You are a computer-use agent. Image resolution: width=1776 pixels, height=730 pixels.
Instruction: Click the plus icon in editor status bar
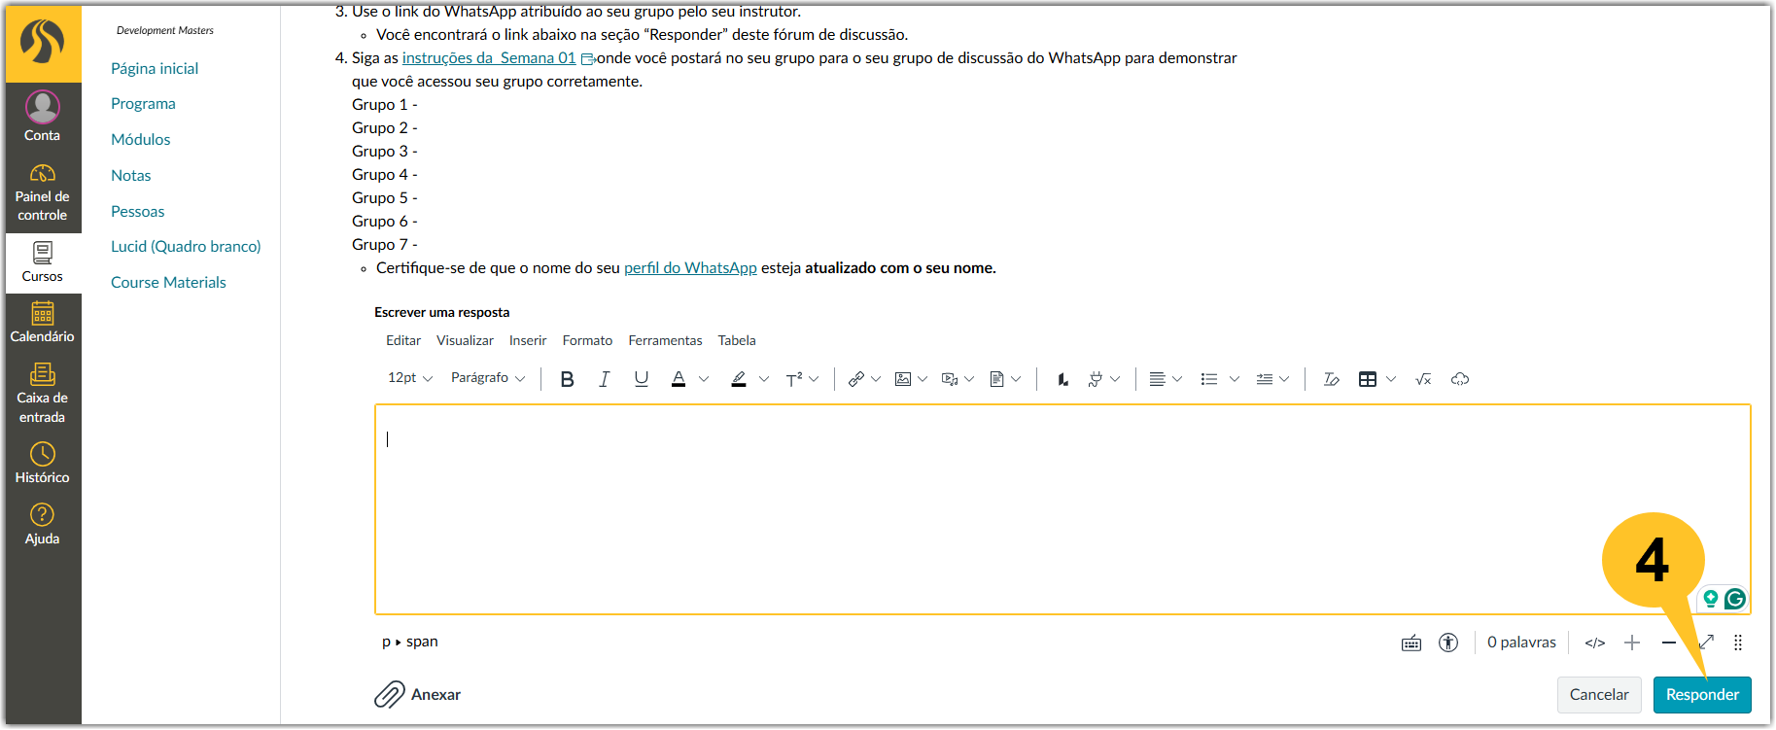[x=1632, y=643]
